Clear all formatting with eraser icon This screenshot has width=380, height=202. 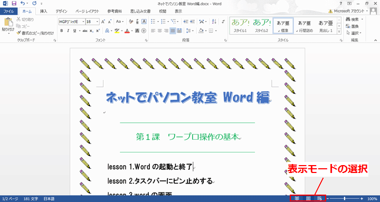pyautogui.click(x=131, y=22)
